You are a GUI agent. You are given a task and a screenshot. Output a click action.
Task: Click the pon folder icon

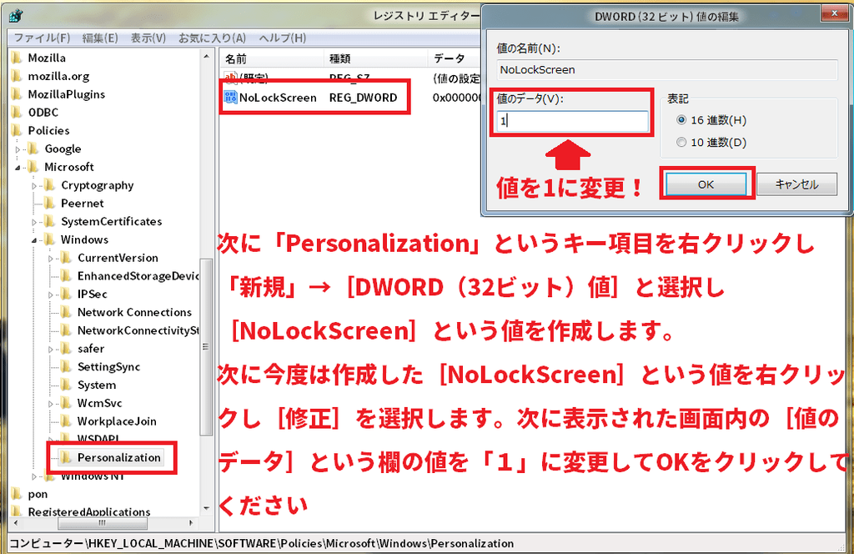coord(17,494)
